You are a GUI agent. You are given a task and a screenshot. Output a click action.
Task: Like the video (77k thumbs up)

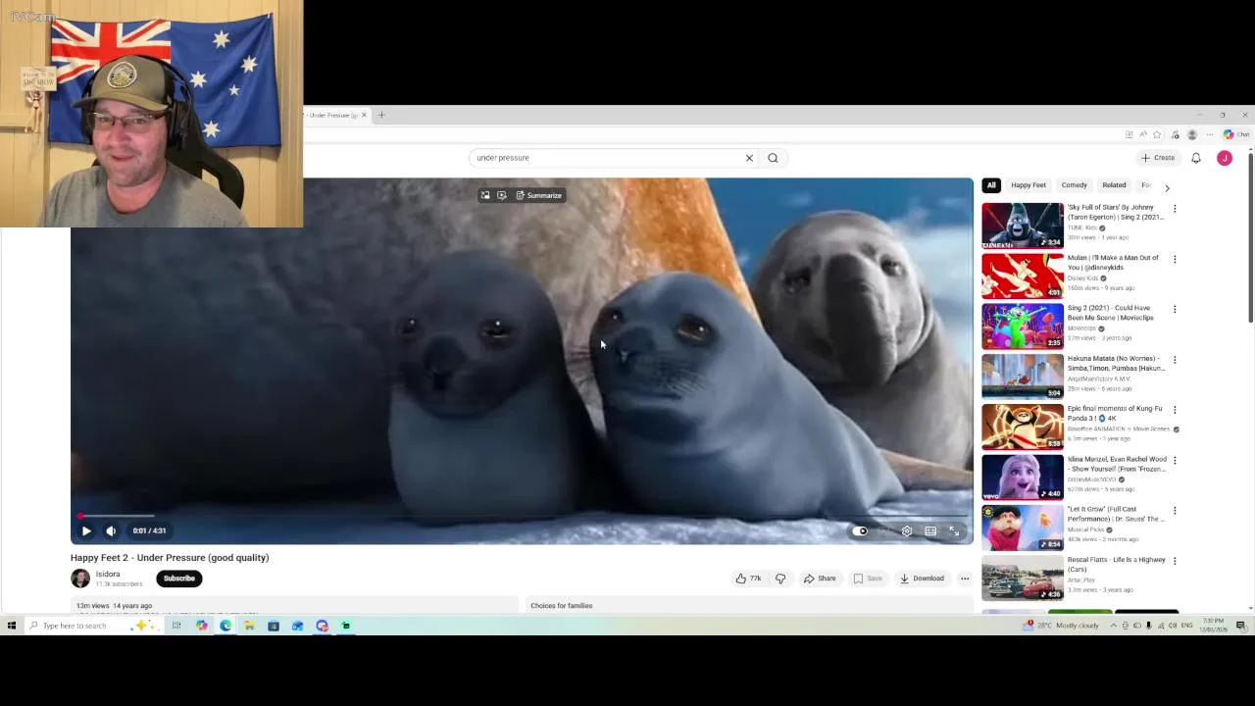(x=748, y=579)
